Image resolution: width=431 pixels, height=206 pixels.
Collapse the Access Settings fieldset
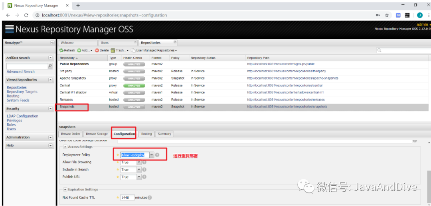tap(65, 147)
